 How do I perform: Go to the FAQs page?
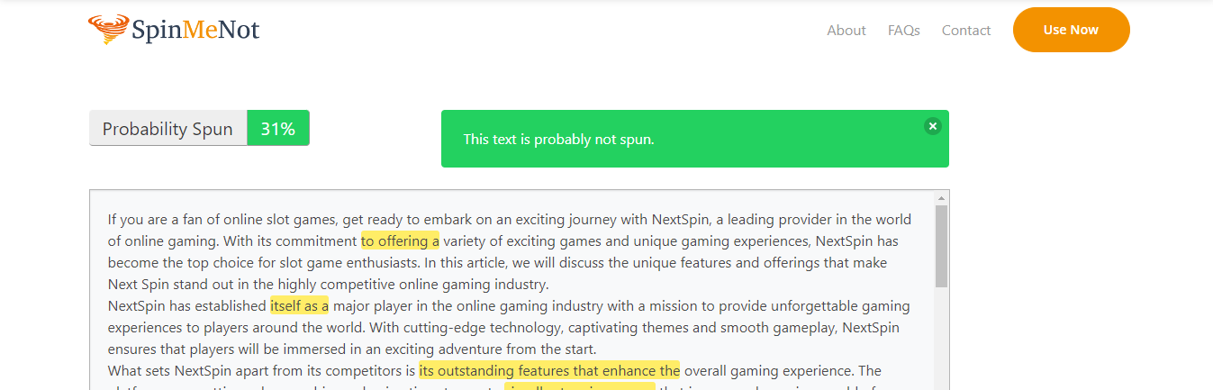pos(904,31)
